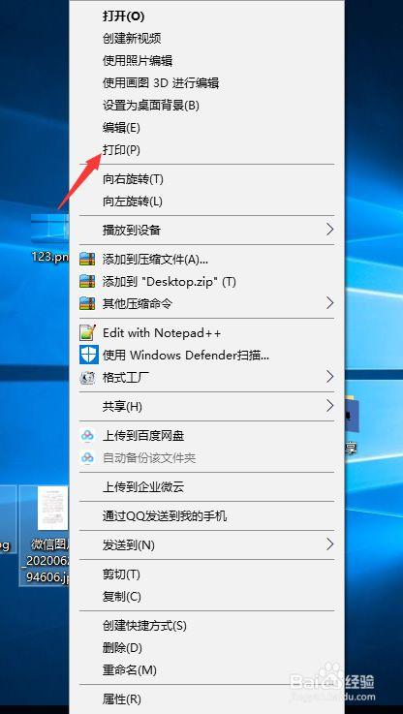Click the Baidu Netdisk icon beside 上传到百度网盘

[87, 436]
